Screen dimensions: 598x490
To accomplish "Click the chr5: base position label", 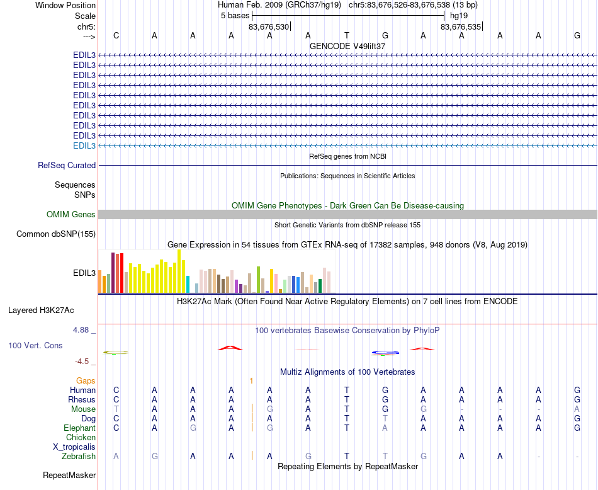I will (86, 26).
